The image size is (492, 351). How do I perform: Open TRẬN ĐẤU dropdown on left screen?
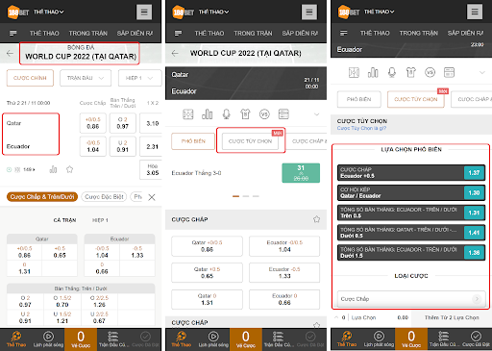[x=86, y=78]
